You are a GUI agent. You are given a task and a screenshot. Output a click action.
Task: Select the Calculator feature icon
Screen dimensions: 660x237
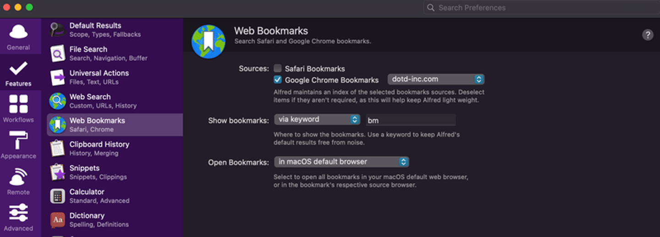click(x=58, y=196)
